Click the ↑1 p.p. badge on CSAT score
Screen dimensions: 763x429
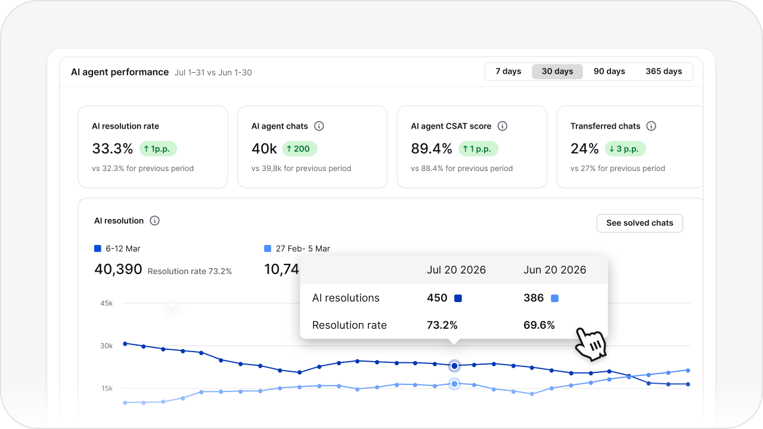point(478,148)
